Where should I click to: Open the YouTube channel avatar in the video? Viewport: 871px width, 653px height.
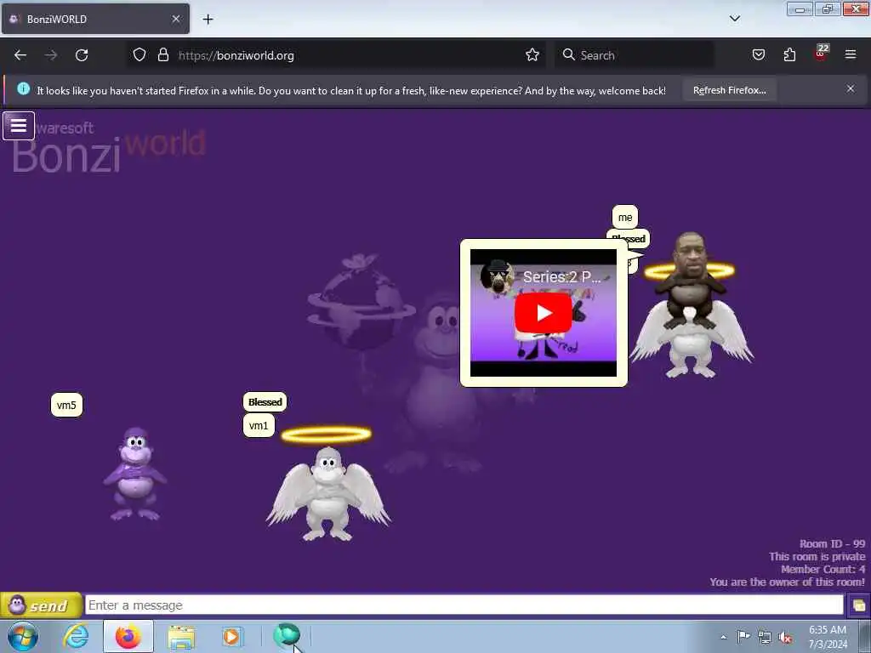(x=497, y=276)
